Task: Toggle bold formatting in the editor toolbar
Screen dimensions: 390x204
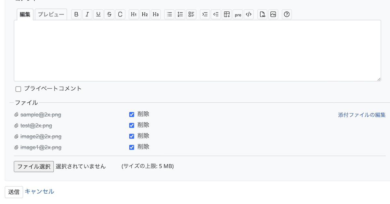Action: coord(76,15)
